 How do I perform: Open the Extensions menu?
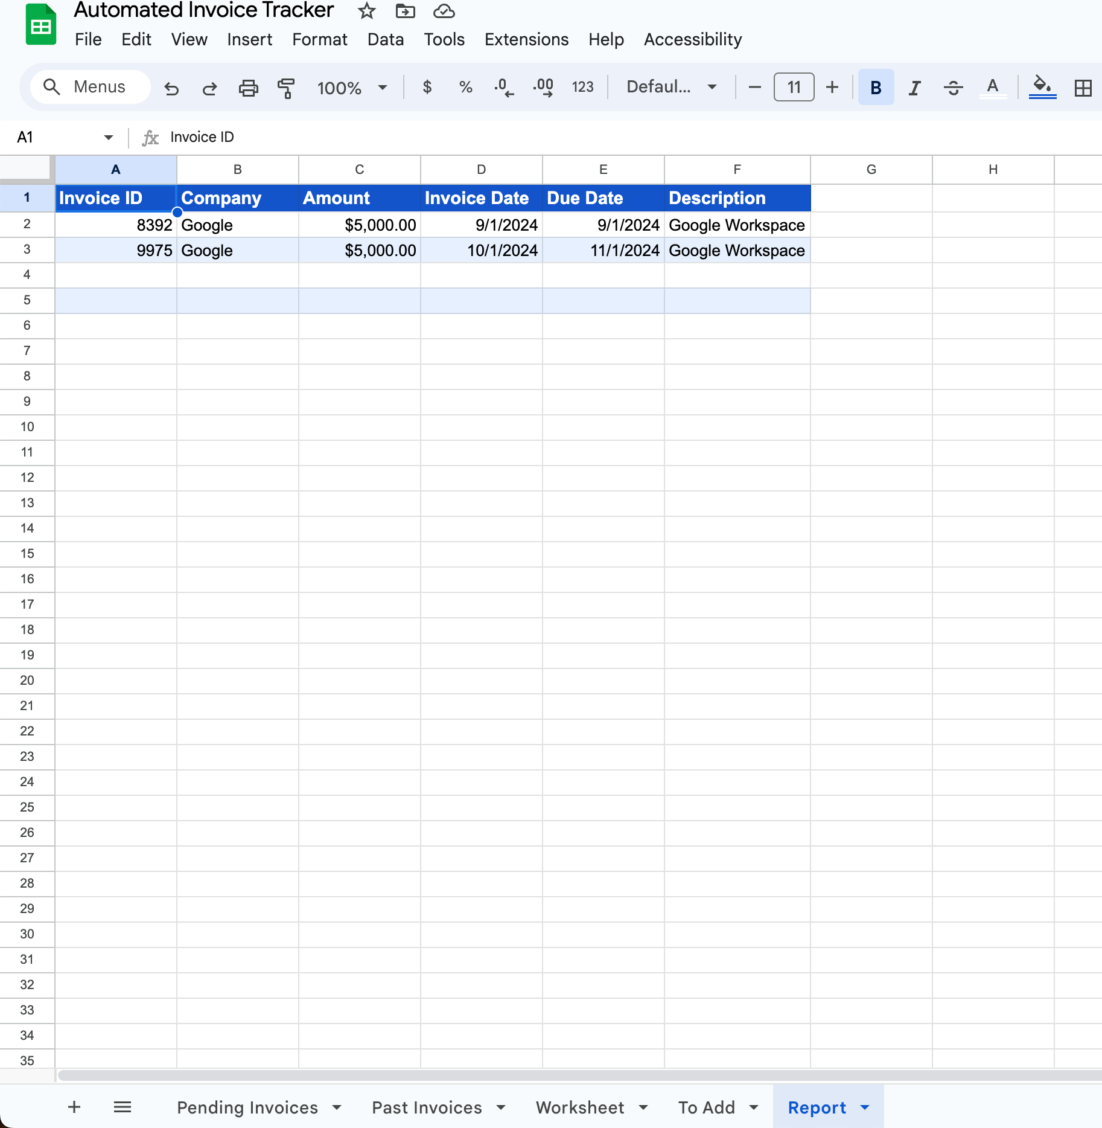click(x=526, y=39)
